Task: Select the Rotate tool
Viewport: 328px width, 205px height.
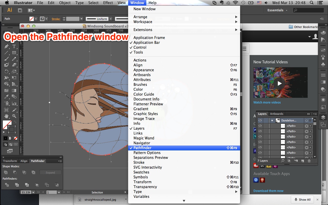Action: [6, 71]
